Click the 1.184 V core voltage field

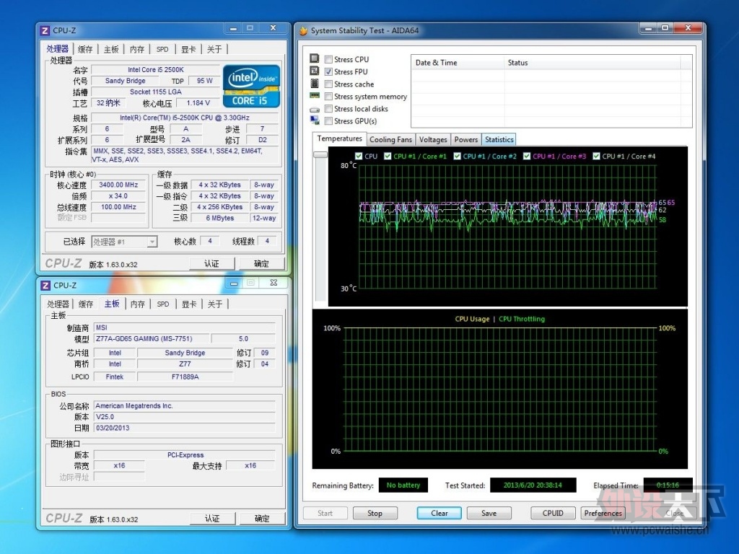pos(198,102)
